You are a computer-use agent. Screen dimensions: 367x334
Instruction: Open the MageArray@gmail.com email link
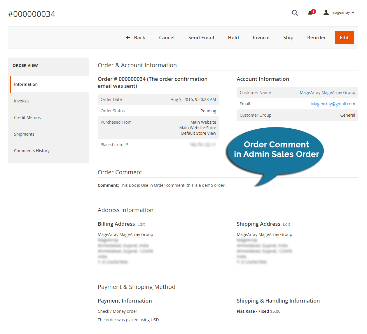coord(333,104)
